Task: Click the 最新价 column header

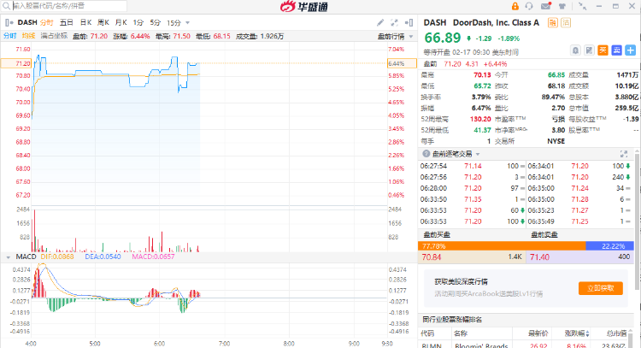Action: 538,333
